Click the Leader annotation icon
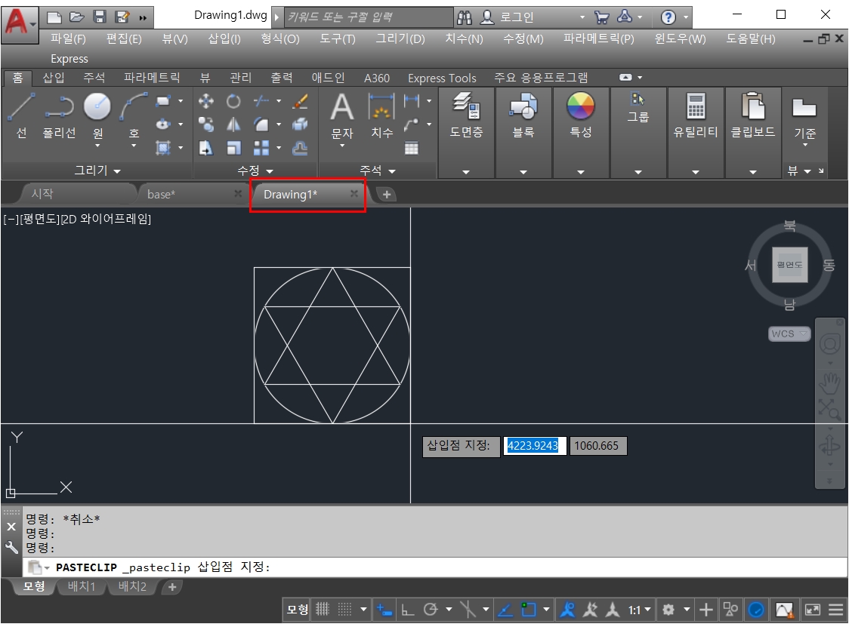The width and height of the screenshot is (849, 624). (412, 125)
